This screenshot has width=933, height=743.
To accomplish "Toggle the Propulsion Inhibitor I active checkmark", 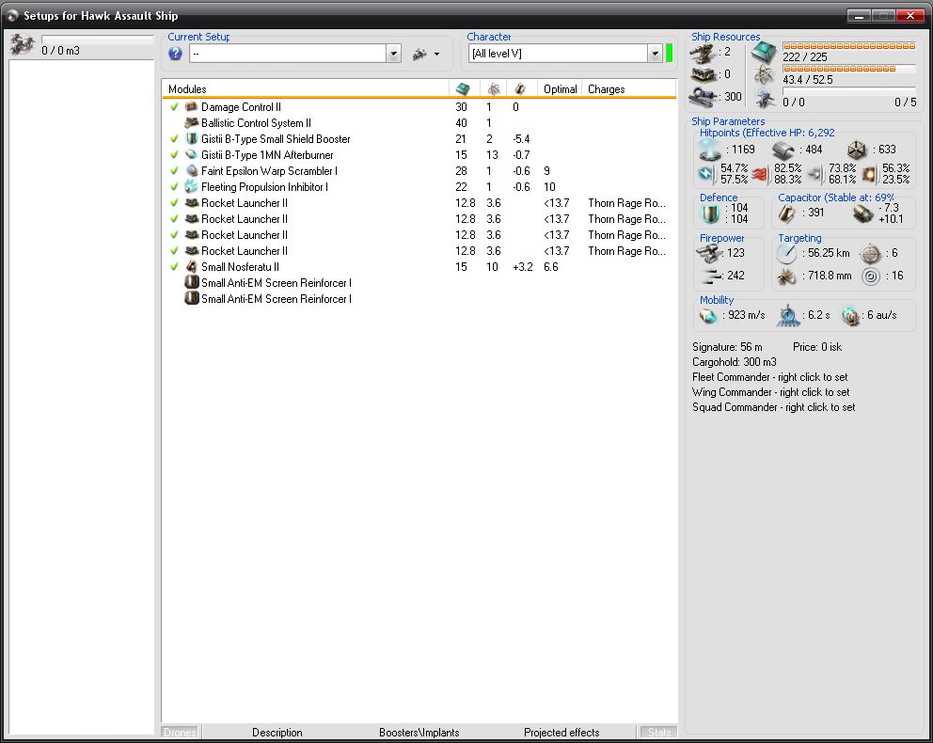I will (x=174, y=187).
